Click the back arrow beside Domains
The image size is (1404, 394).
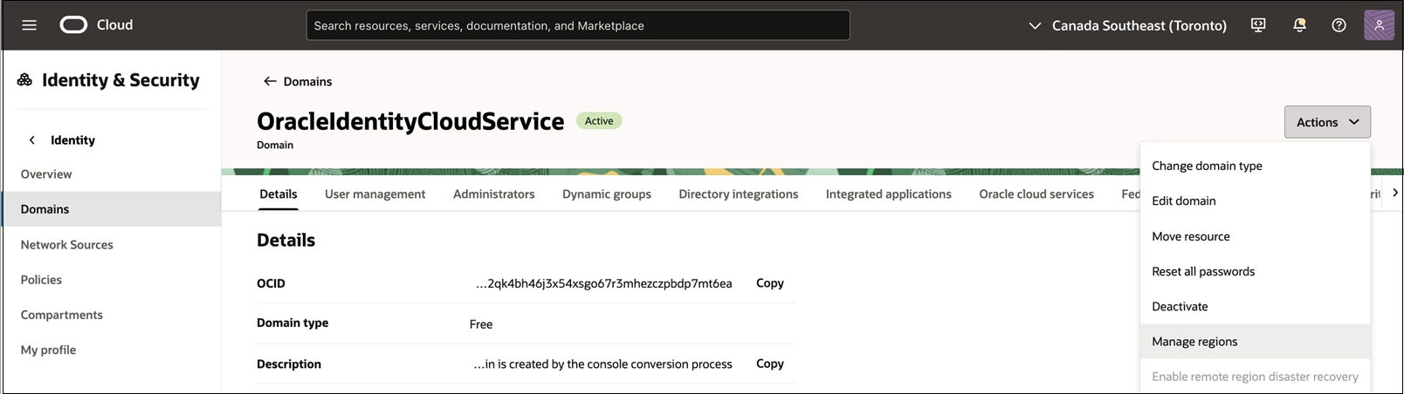[x=270, y=81]
